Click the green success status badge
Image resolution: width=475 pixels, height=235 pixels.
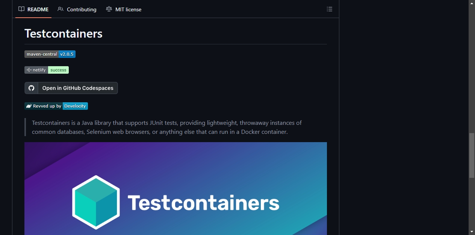click(58, 70)
